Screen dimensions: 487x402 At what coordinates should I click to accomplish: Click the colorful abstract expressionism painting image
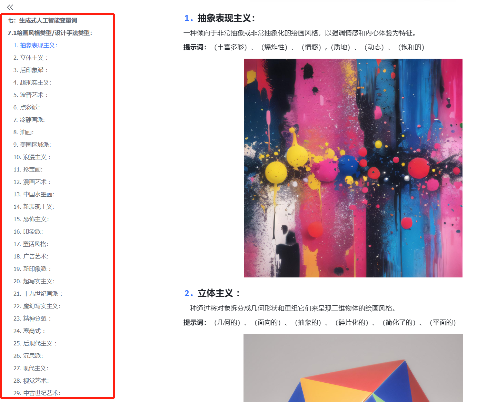353,168
